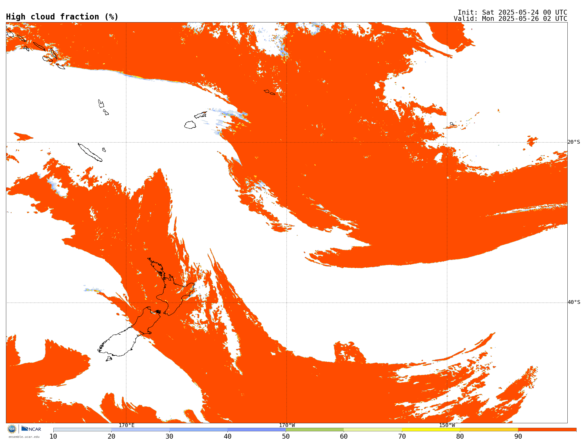Click the colorbar tick label 20

coord(111,436)
